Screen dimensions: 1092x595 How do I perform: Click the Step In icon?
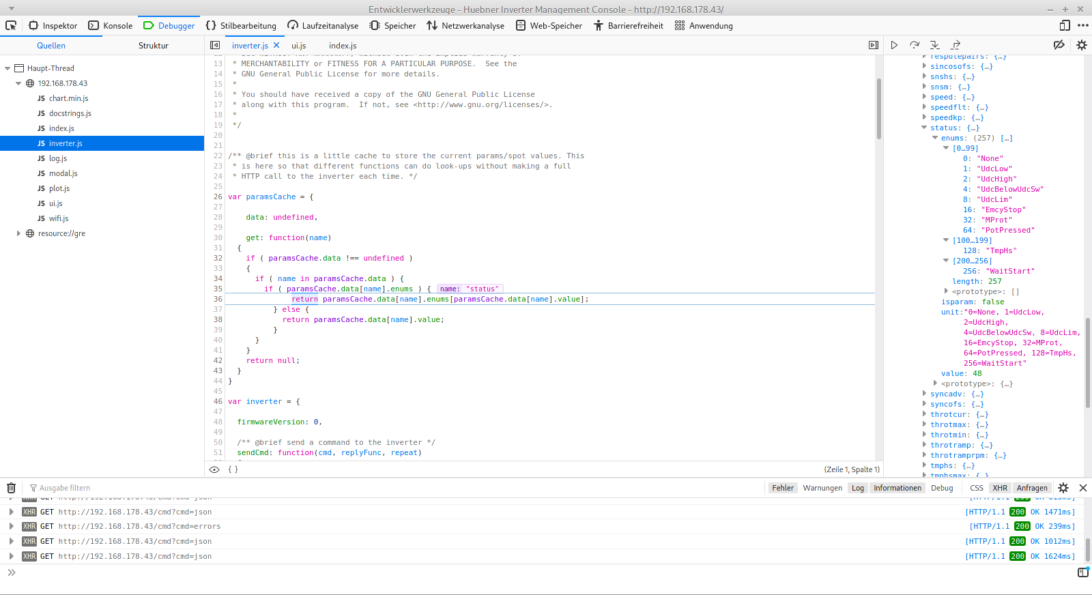(935, 45)
